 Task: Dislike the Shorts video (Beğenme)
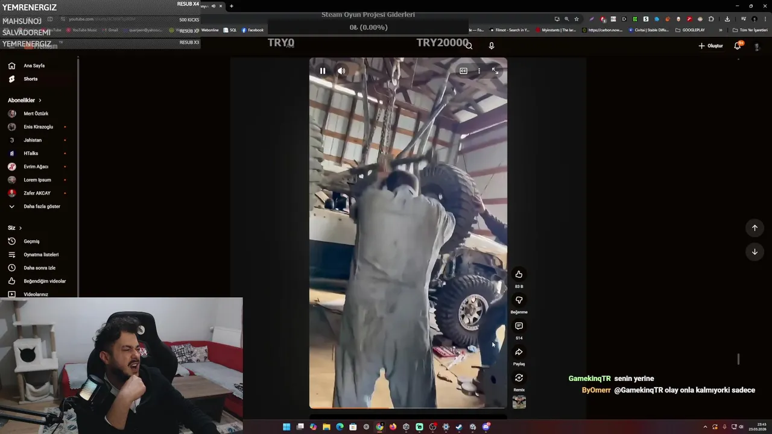point(519,300)
